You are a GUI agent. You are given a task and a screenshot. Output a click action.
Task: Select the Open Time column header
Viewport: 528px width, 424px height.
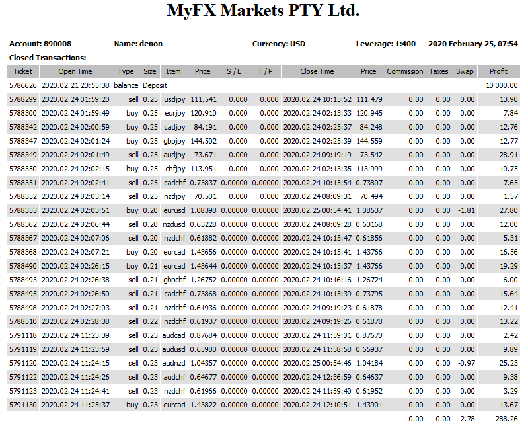click(75, 71)
